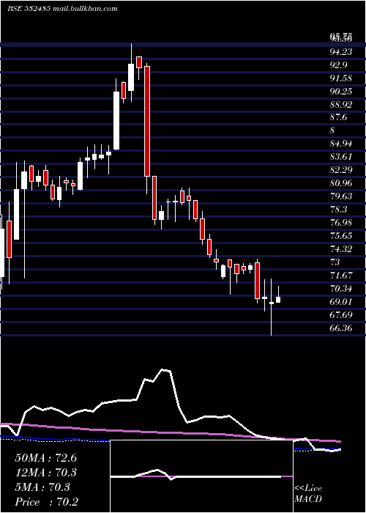Select the 84.94 price level label
This screenshot has height=513, width=366.
pos(341,144)
